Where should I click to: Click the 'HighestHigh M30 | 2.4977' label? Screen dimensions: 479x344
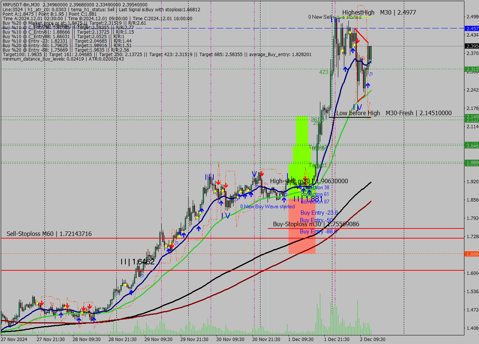tap(379, 12)
